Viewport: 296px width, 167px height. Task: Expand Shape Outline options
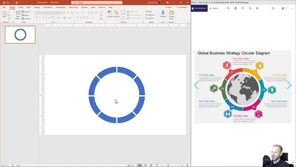(x=134, y=15)
